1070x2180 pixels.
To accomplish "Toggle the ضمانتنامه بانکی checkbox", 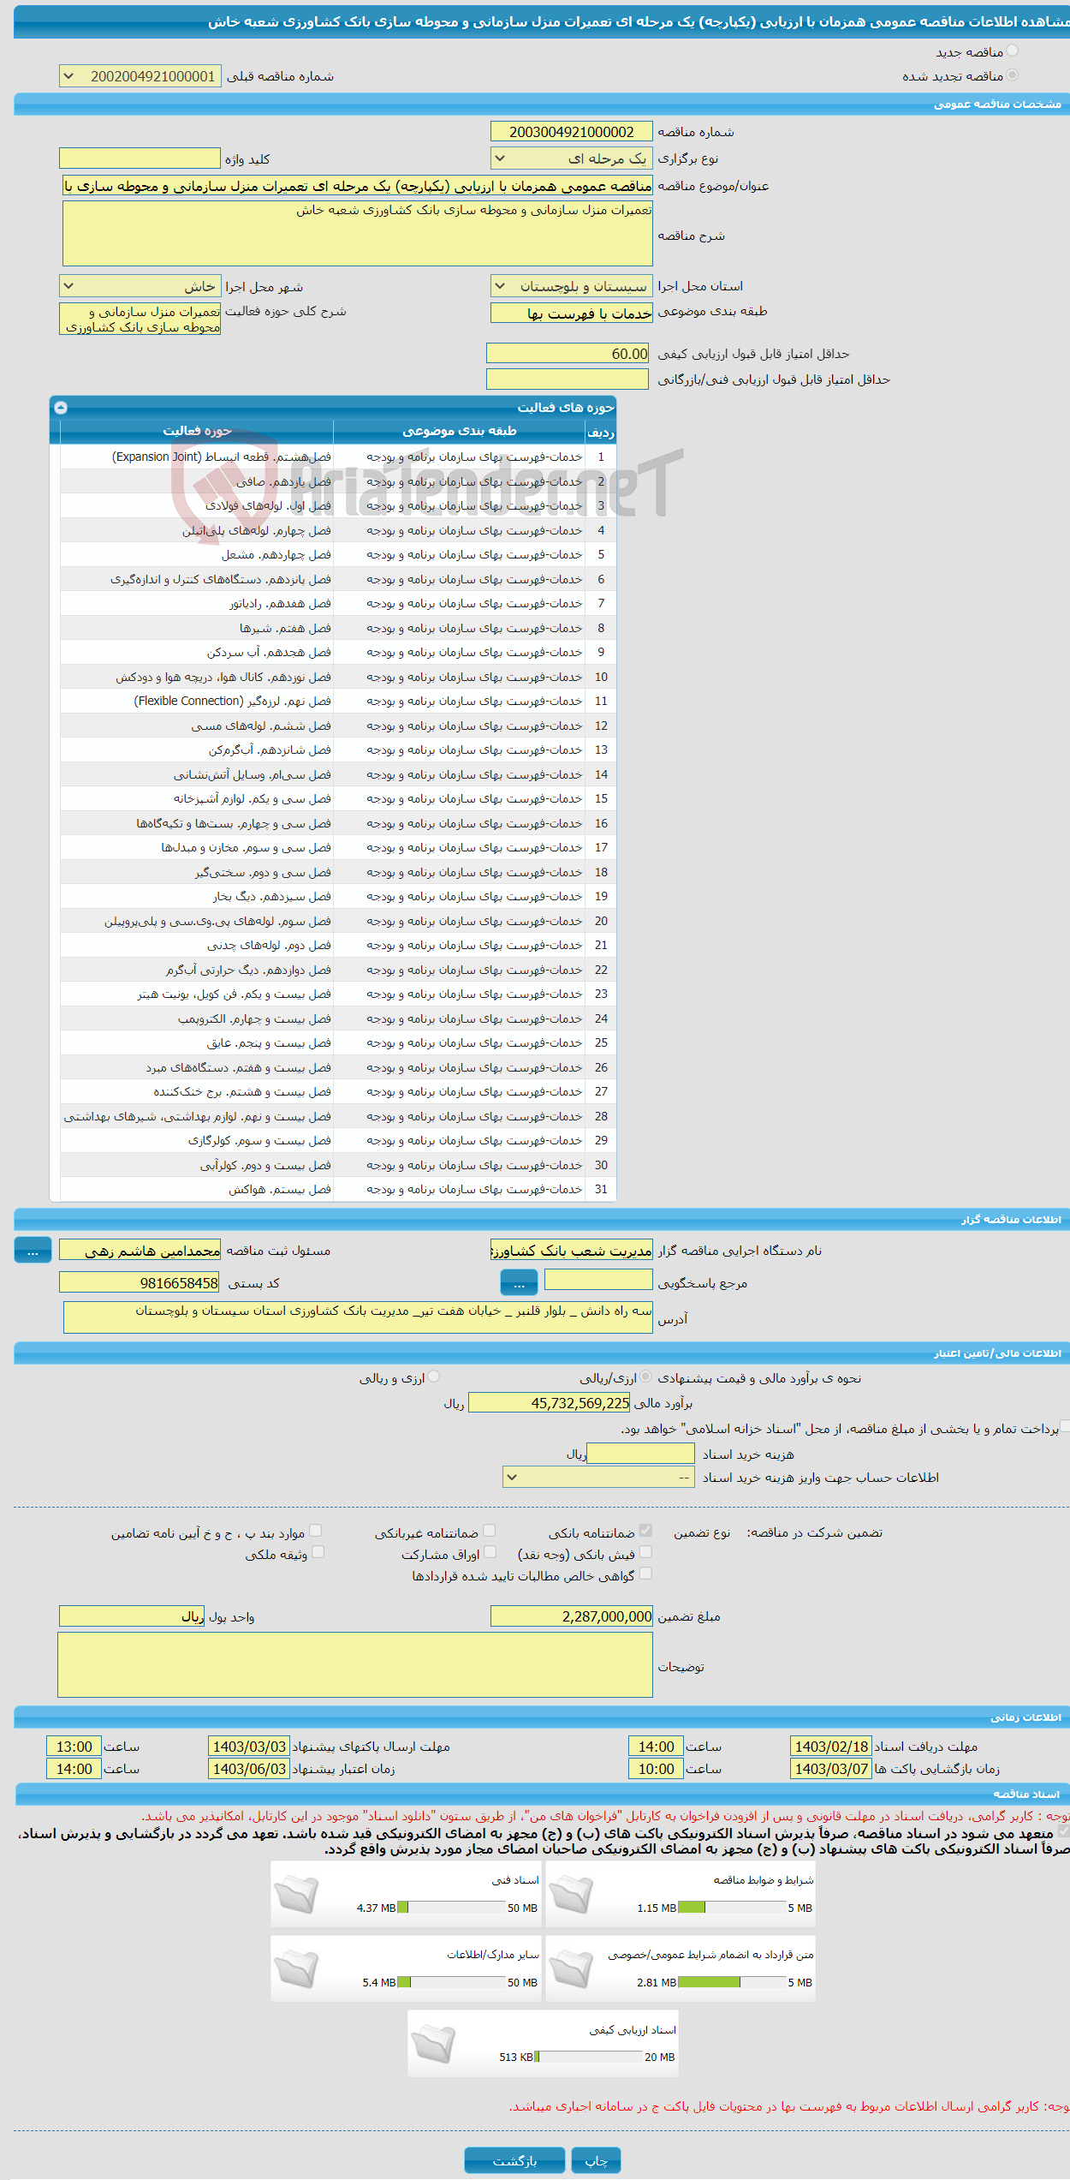I will click(646, 1530).
